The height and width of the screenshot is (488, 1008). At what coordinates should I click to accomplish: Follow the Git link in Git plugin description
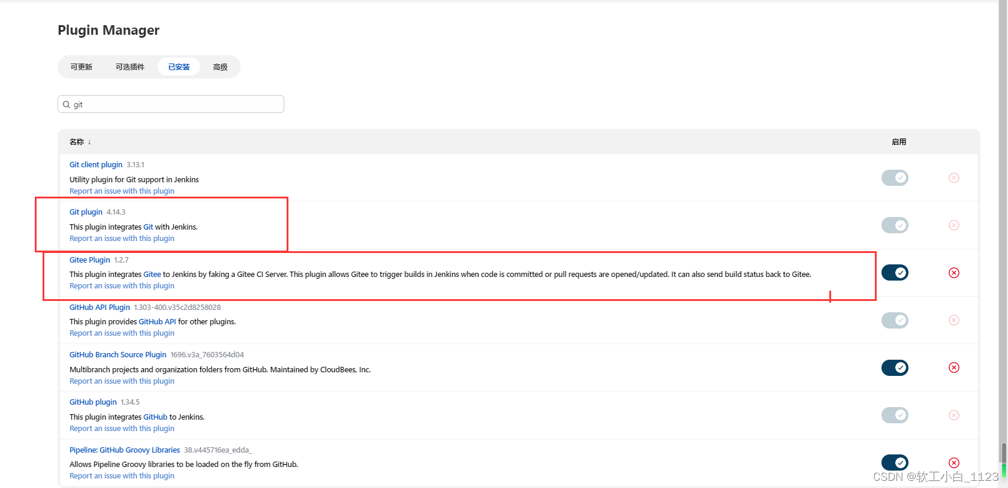[148, 227]
